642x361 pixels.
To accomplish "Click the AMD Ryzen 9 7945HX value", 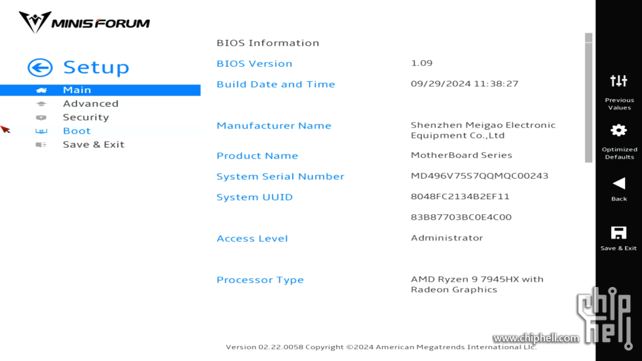I will coord(477,284).
